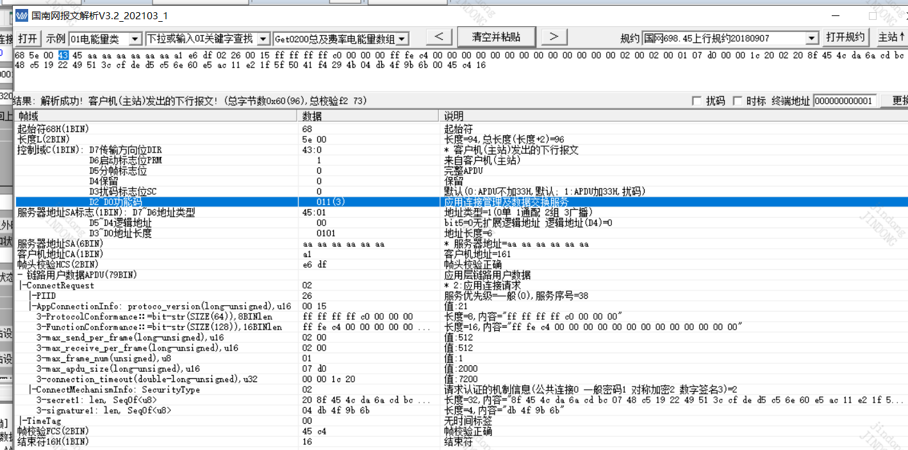Click the 主站↑ button
This screenshot has width=908, height=450.
pyautogui.click(x=891, y=37)
